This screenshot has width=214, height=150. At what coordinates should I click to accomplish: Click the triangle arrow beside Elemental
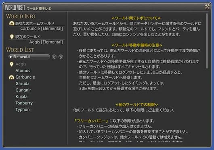pyautogui.click(x=11, y=57)
